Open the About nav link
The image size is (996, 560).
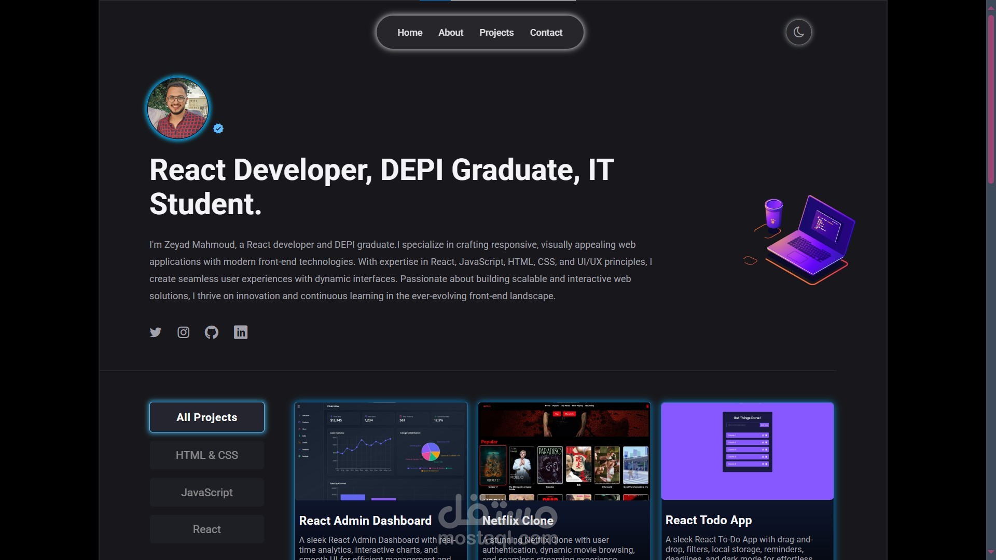pyautogui.click(x=451, y=33)
